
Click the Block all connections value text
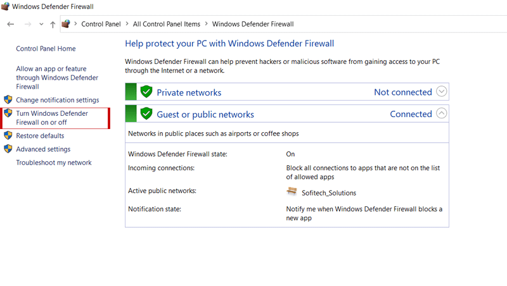363,172
